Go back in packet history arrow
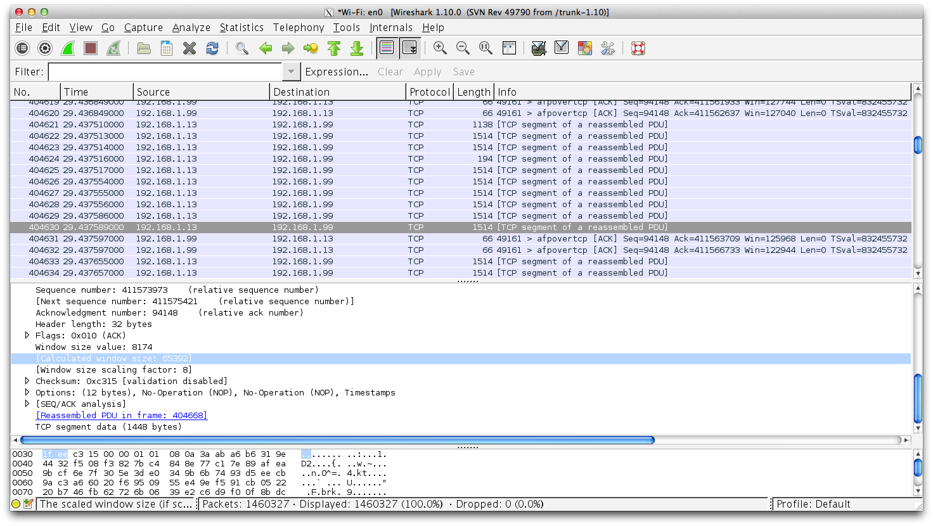The width and height of the screenshot is (933, 526). point(266,48)
